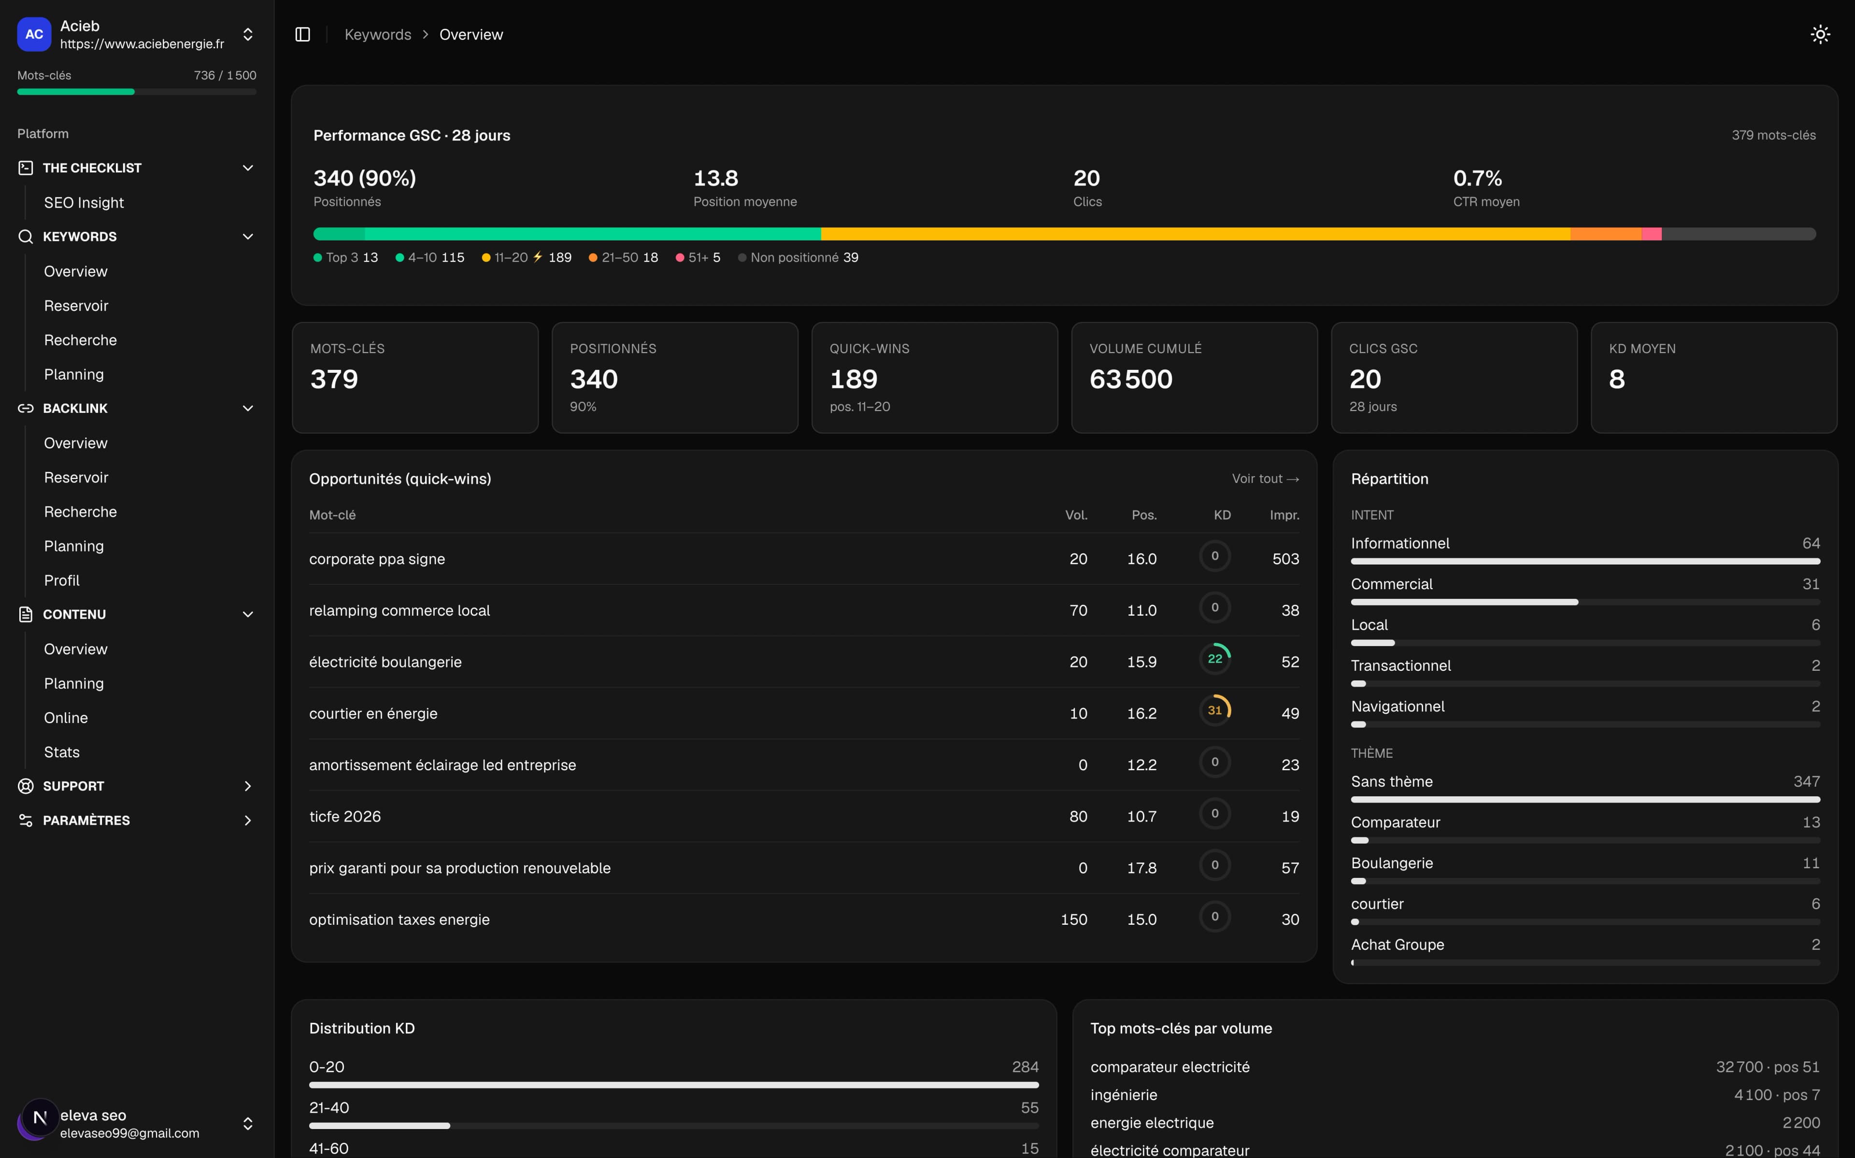Click the KD gauge for ticfe 2026

click(1215, 813)
